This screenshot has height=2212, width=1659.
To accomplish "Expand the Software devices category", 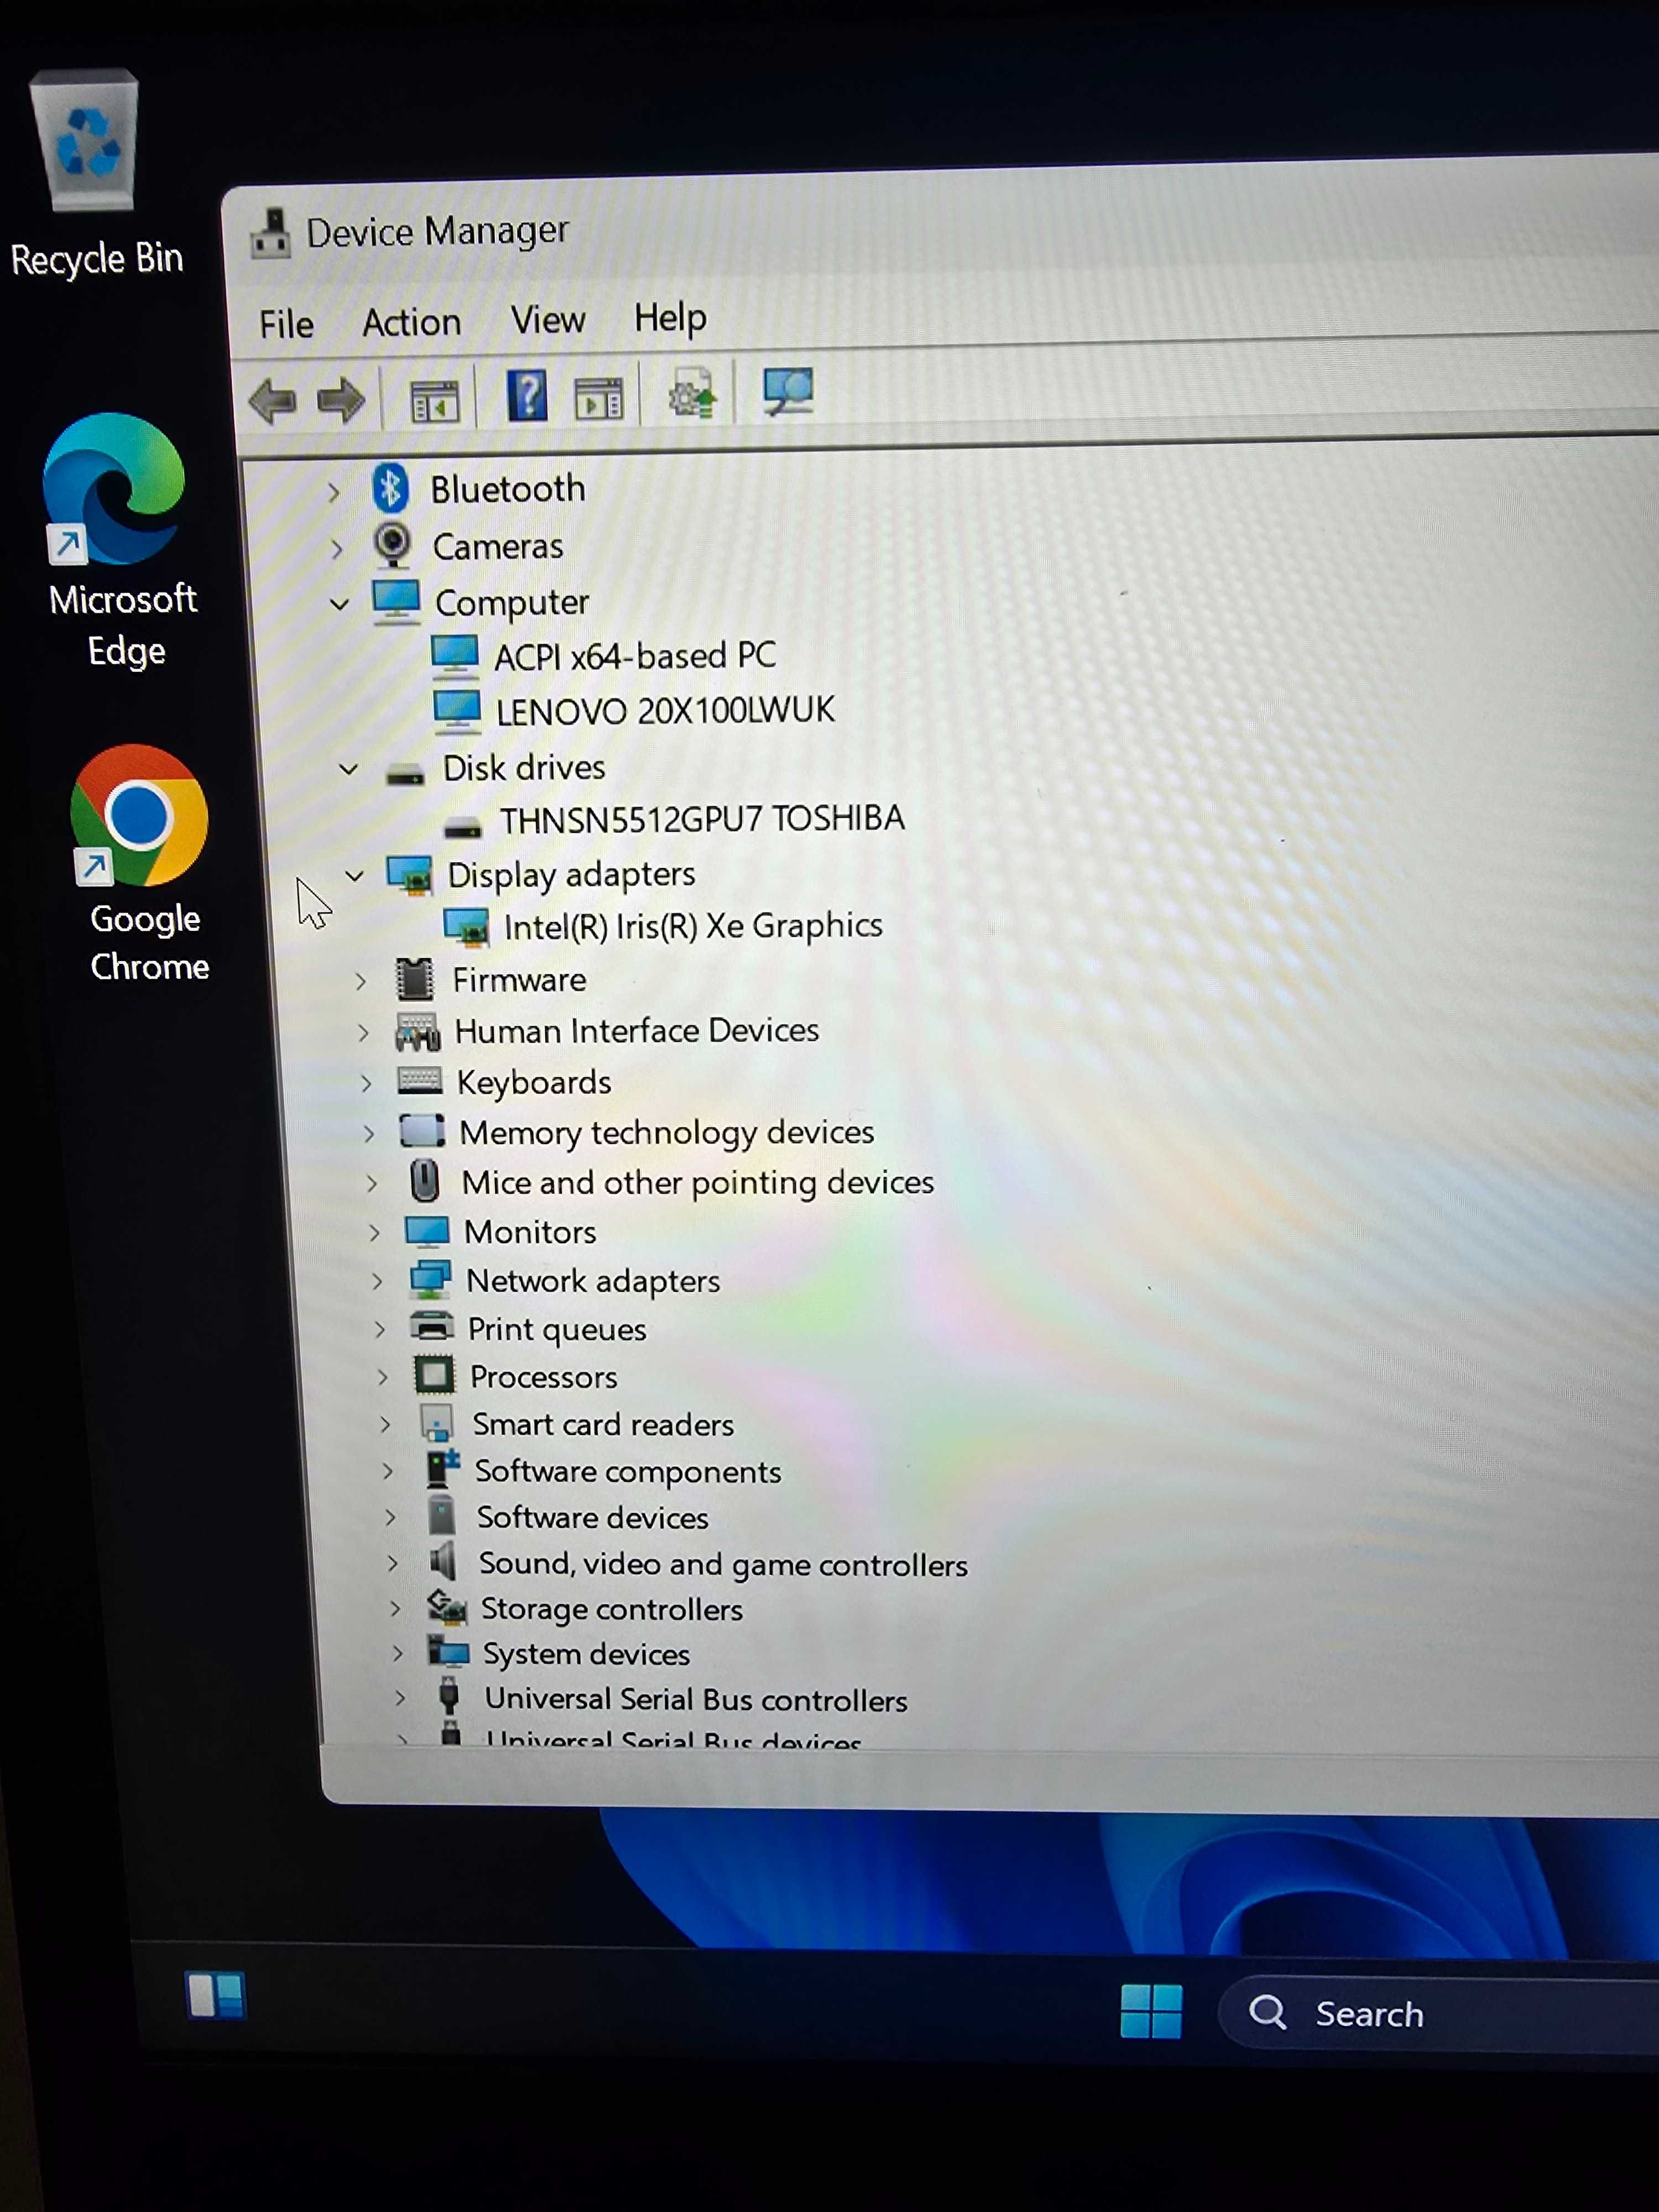I will 391,1517.
